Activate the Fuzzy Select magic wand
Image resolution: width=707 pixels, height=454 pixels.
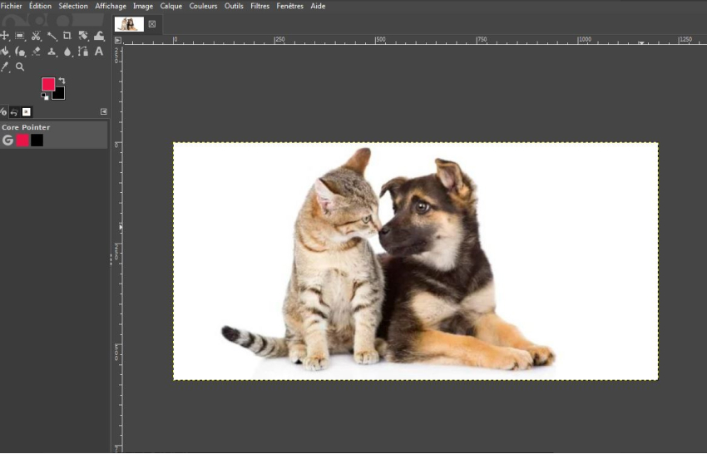point(52,36)
